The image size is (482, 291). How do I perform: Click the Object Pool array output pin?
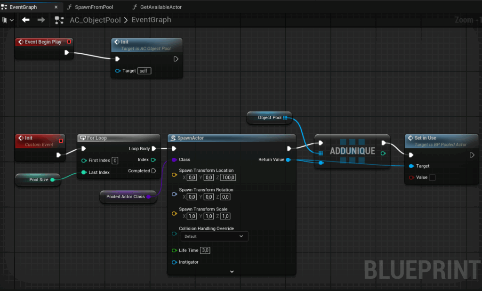(x=285, y=118)
